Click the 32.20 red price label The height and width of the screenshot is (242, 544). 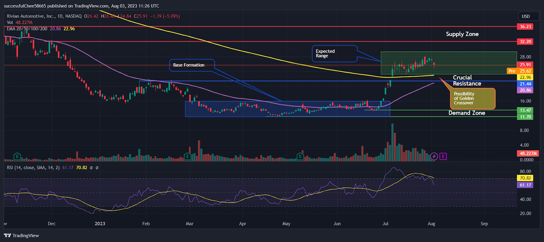525,41
